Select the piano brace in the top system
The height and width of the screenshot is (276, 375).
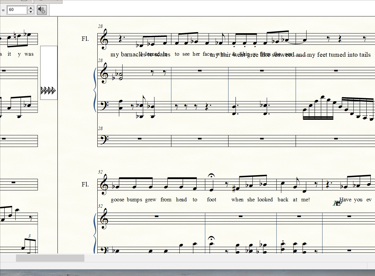click(95, 90)
